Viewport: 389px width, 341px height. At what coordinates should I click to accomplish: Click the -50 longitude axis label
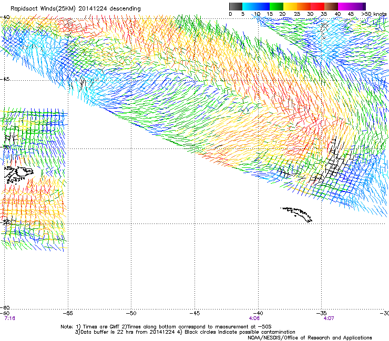coord(131,313)
